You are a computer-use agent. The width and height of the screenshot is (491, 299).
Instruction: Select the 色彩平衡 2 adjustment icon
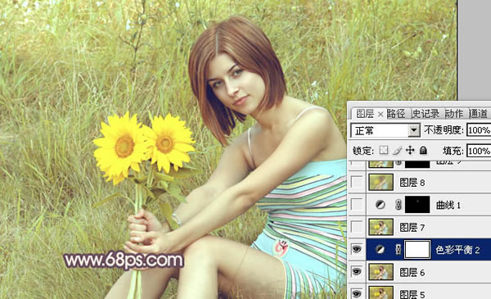(381, 250)
